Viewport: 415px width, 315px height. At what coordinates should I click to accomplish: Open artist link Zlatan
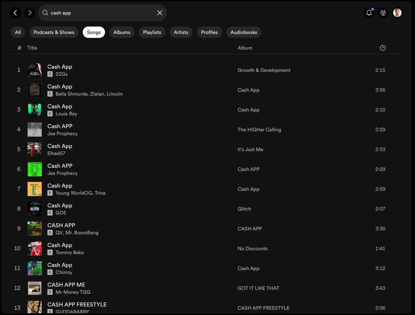tap(97, 94)
